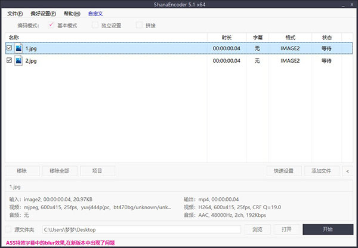This screenshot has width=358, height=248.
Task: Click the 项目 button
Action: tap(97, 171)
